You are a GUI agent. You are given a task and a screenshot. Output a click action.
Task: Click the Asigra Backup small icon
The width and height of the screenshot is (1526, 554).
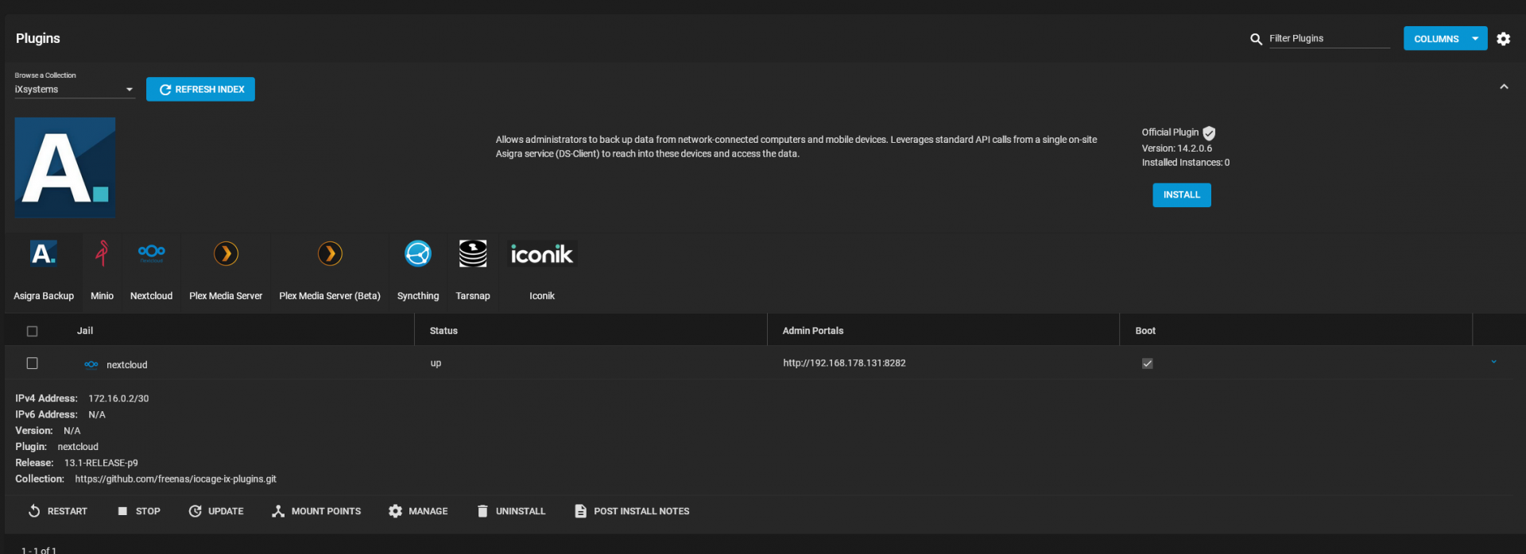coord(44,253)
